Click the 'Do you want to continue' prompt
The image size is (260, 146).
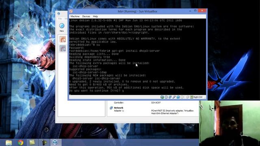tap(96, 90)
